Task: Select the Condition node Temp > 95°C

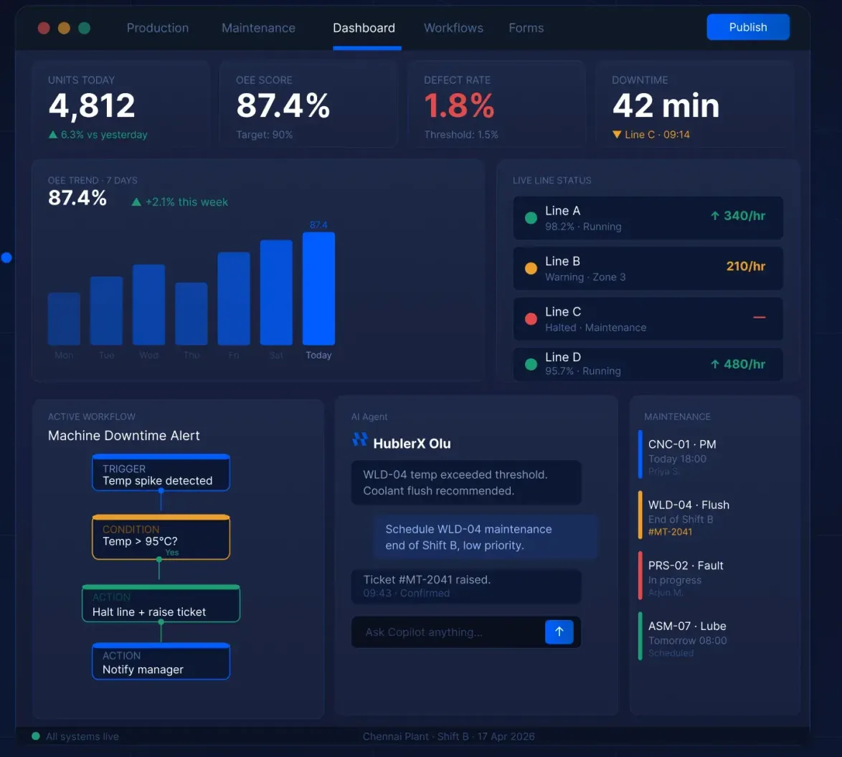Action: [161, 538]
